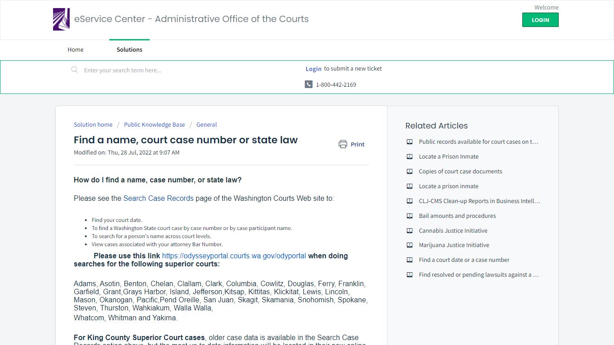Open Locate a prison inmate lowercase article

point(449,186)
